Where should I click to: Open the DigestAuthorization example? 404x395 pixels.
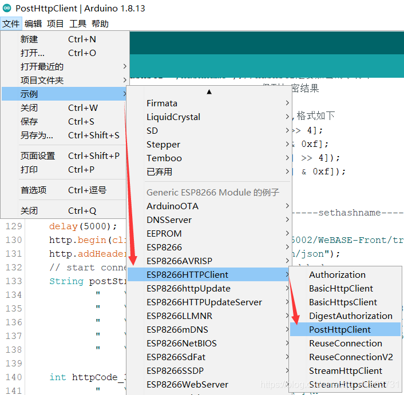click(345, 316)
